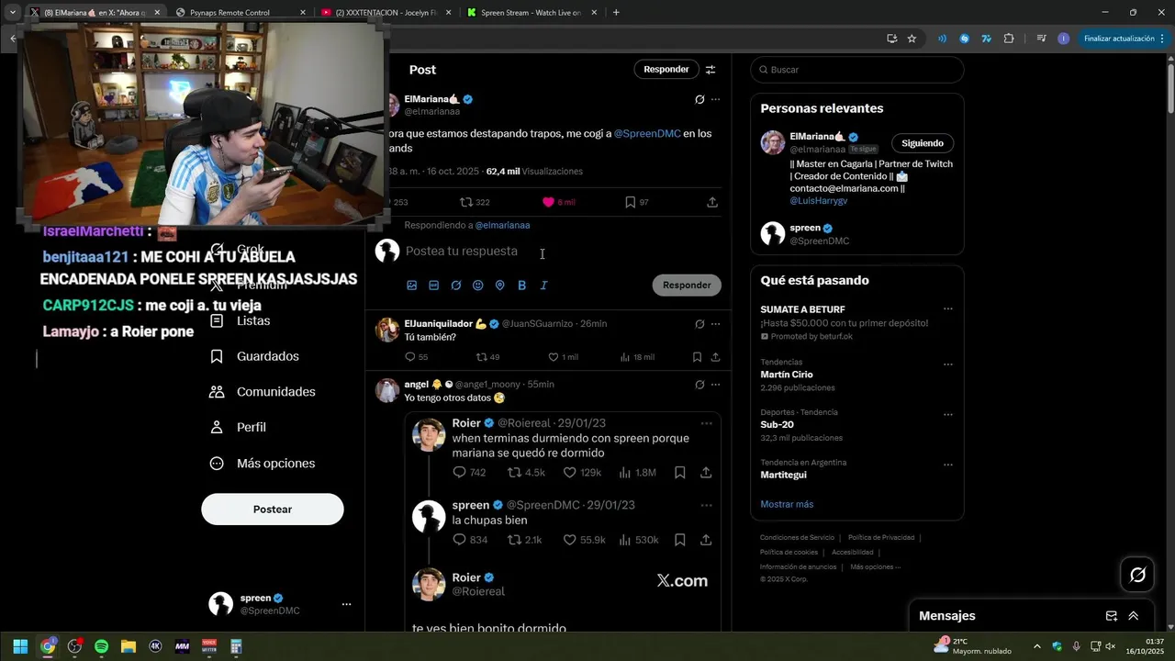Open Grok actions on ElMariana's post

699,99
